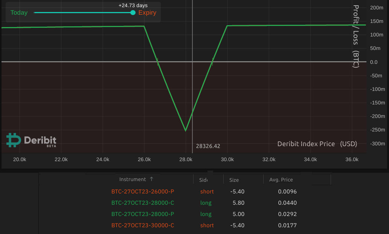Click the teal slider handle near Expiry
Image resolution: width=389 pixels, height=234 pixels.
133,12
